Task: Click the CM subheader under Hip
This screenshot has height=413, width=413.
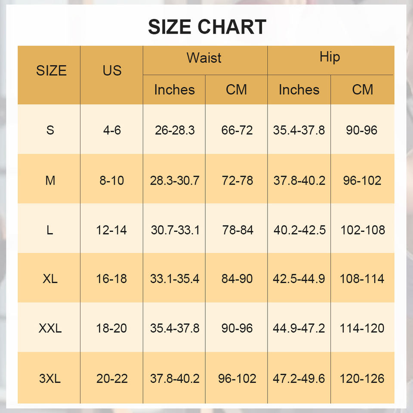Action: [x=362, y=90]
